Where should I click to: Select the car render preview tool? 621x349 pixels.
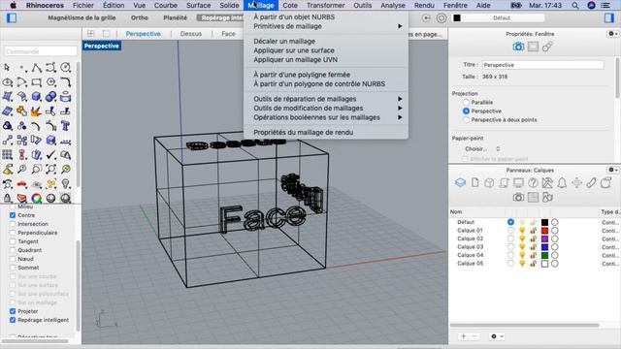point(21,184)
